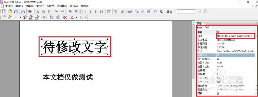Open a file with the folder icon
Screen dimensions: 258x97
[x=10, y=11]
